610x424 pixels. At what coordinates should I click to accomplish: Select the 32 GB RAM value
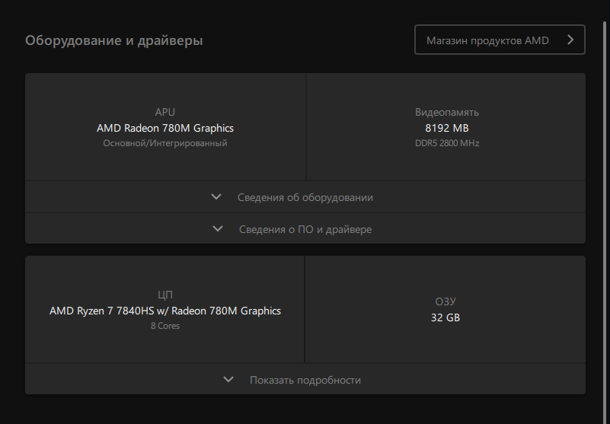pyautogui.click(x=446, y=317)
